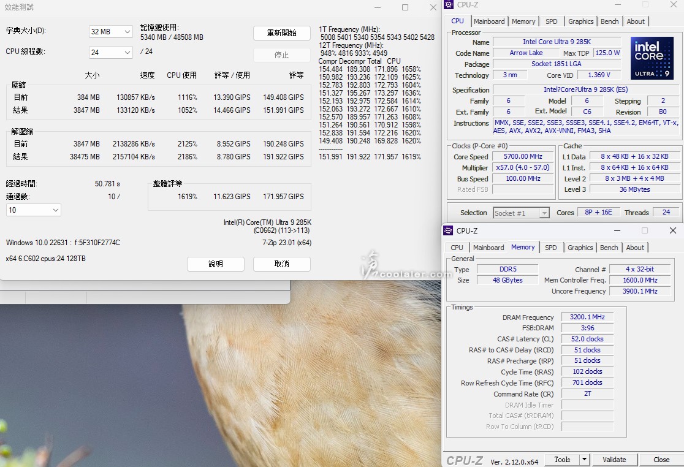Click the Multiplier value x57.0
Viewport: 684px width, 467px height.
point(523,167)
